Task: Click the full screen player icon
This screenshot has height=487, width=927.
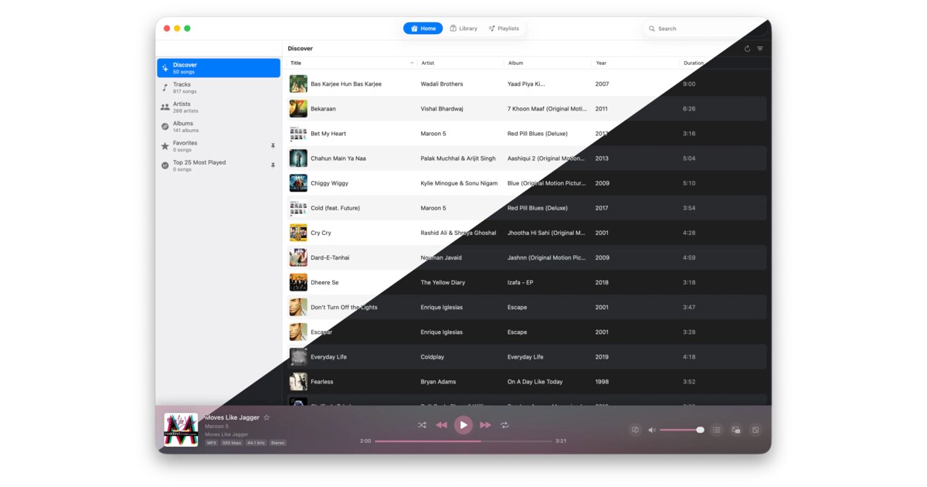Action: tap(756, 430)
